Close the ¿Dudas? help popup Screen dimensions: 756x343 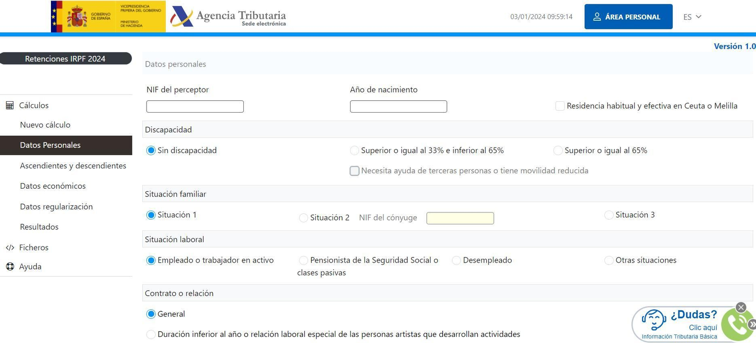click(x=741, y=308)
